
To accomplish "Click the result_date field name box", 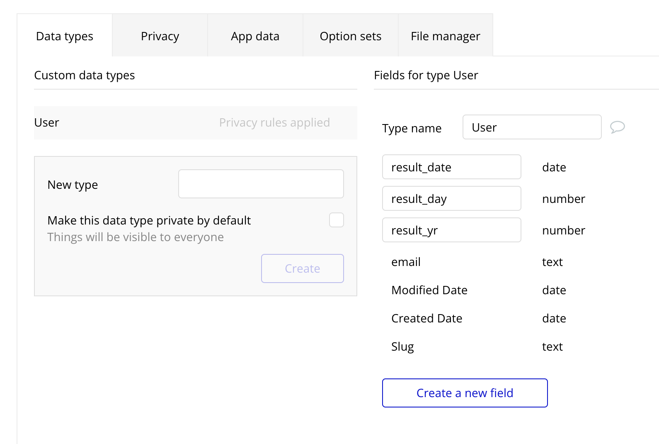I will click(x=451, y=167).
